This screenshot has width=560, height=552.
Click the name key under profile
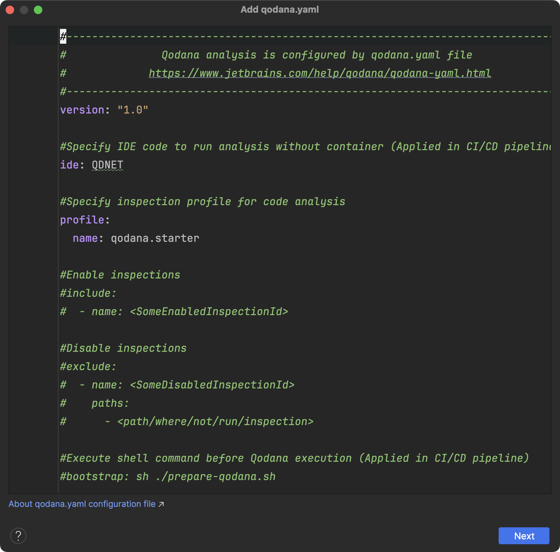(85, 238)
